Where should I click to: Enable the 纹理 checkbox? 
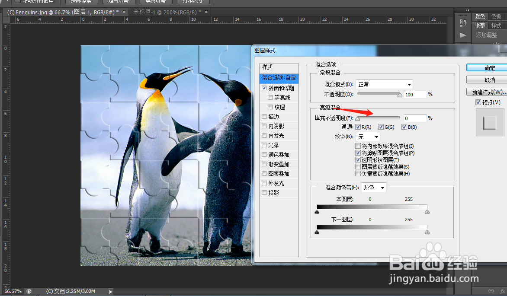tap(270, 107)
